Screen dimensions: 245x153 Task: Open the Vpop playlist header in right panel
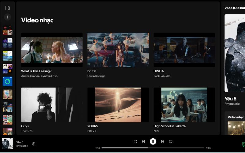click(x=235, y=8)
